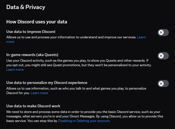Open "Learn more" under Use data to improve Discord
Image resolution: width=175 pixels, height=129 pixels.
141,37
